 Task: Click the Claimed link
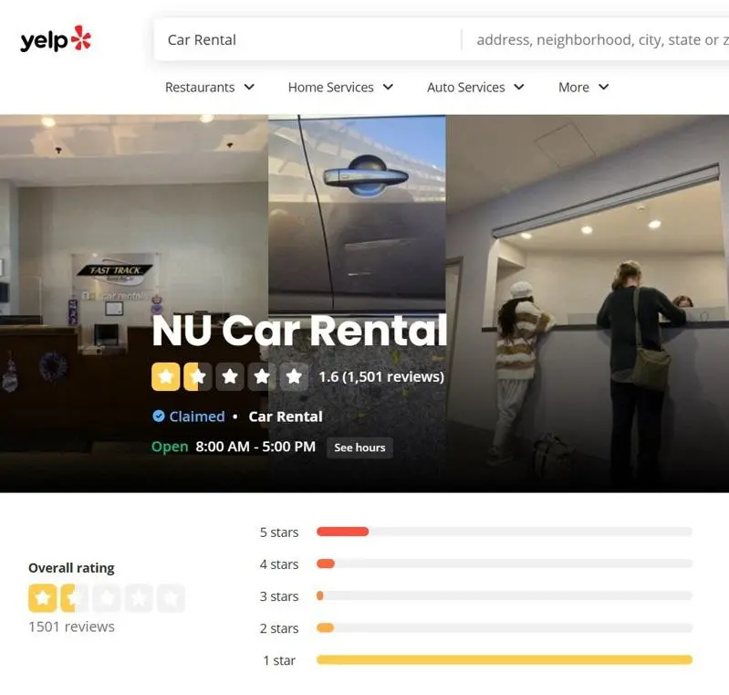coord(197,416)
